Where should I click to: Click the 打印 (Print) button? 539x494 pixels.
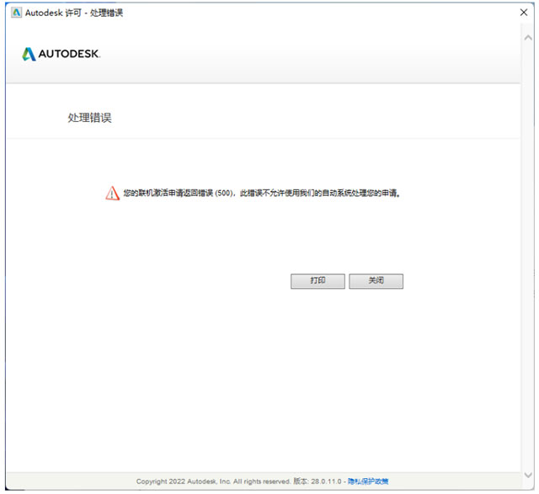pos(318,281)
